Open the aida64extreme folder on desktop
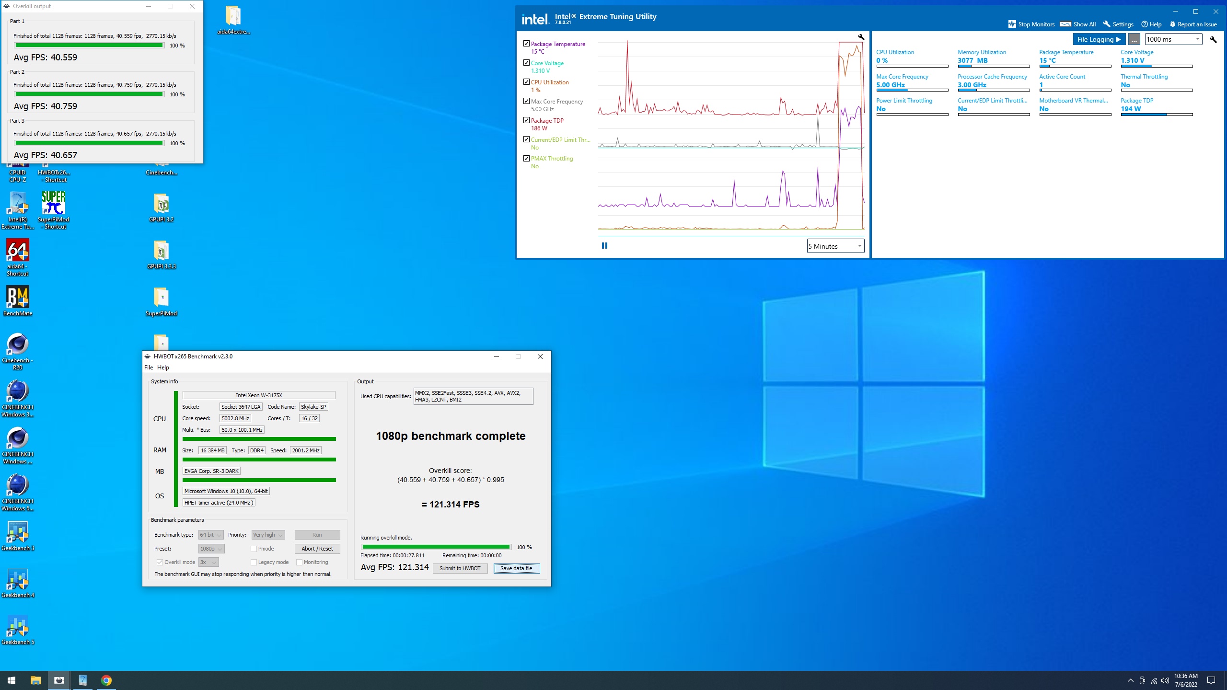The width and height of the screenshot is (1227, 690). pos(233,20)
